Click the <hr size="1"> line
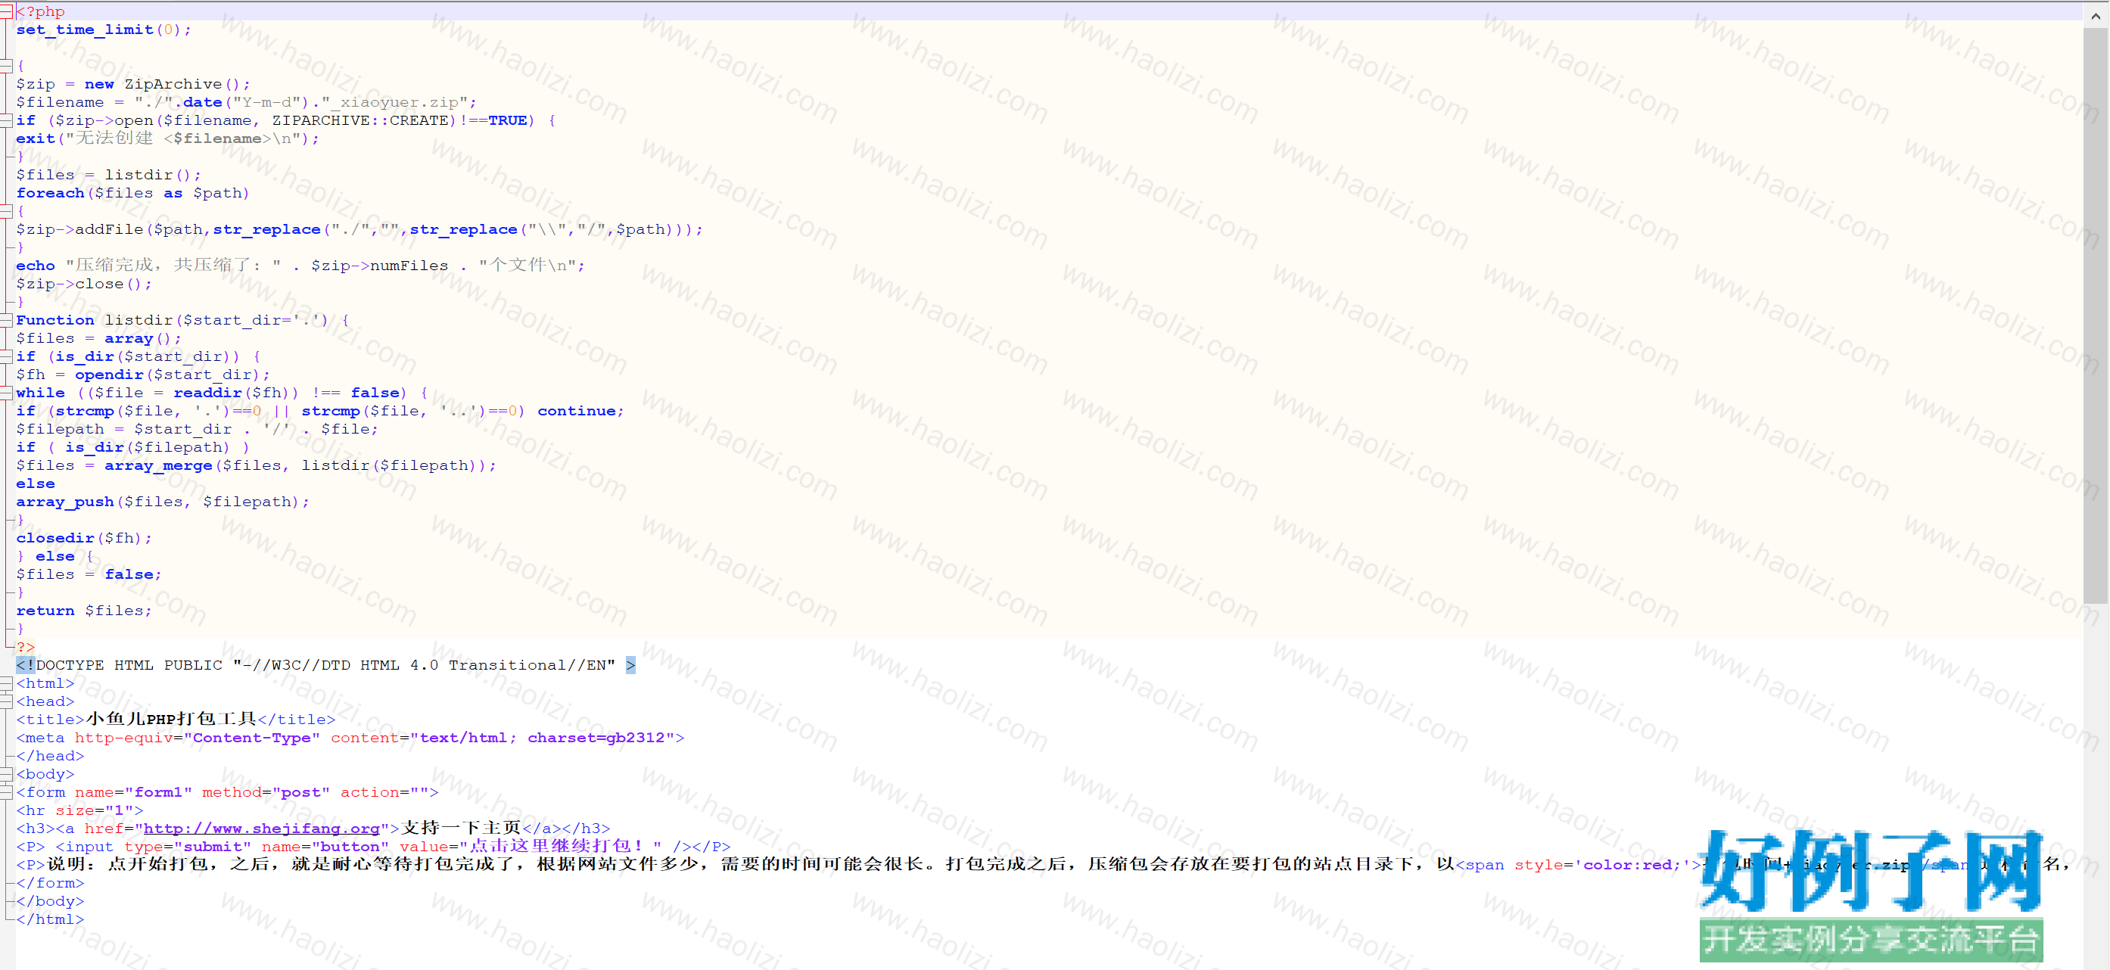Image resolution: width=2110 pixels, height=970 pixels. (x=79, y=810)
